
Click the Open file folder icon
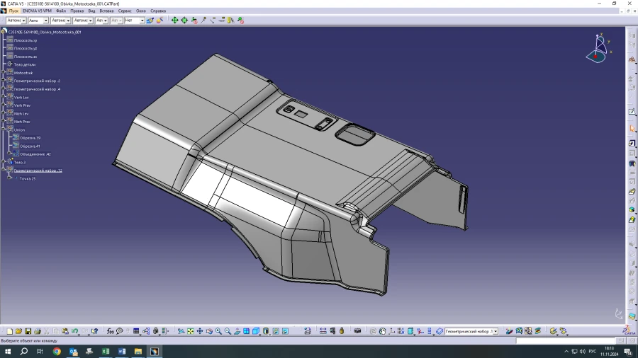(19, 331)
